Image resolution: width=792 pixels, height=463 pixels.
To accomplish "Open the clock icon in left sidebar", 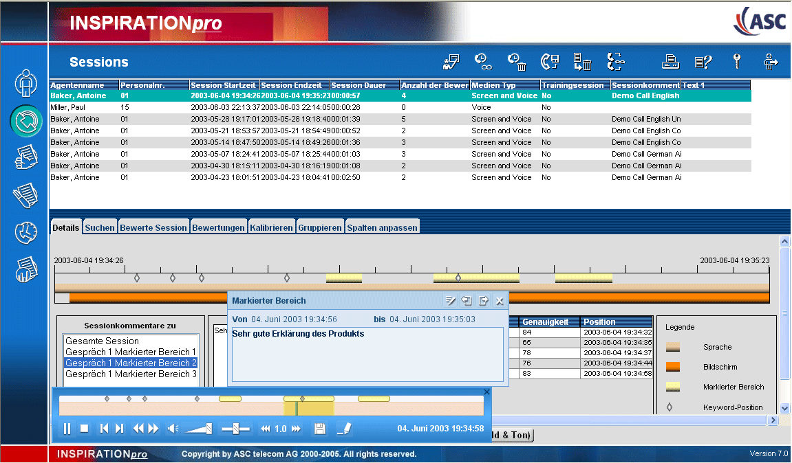I will [x=27, y=232].
